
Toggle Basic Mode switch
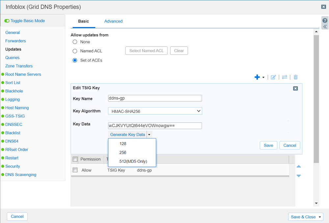(x=7, y=21)
